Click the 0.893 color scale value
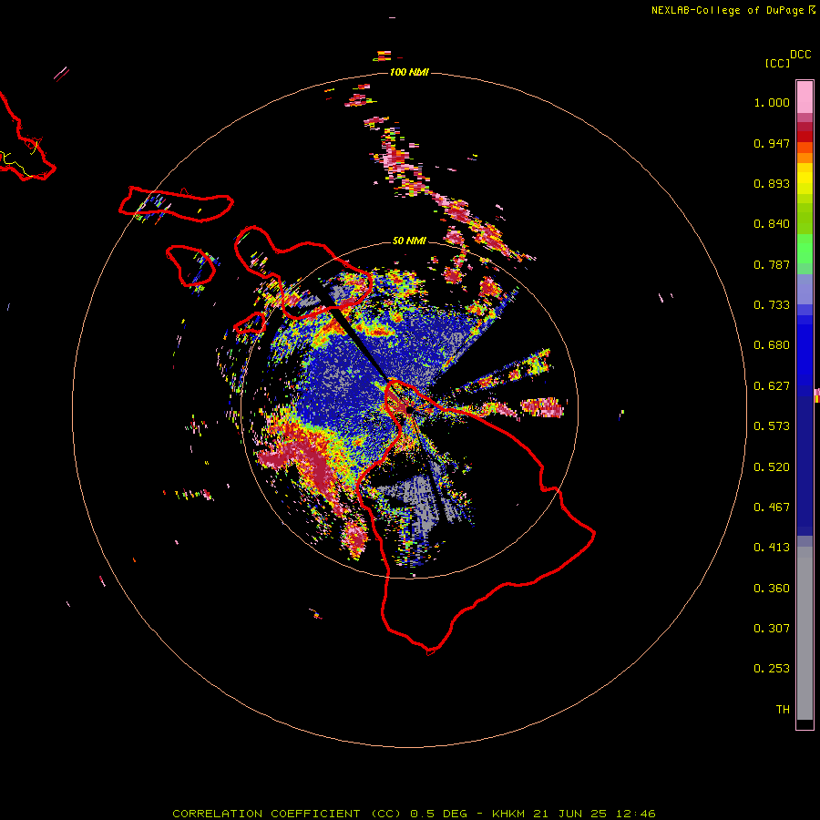 [772, 183]
